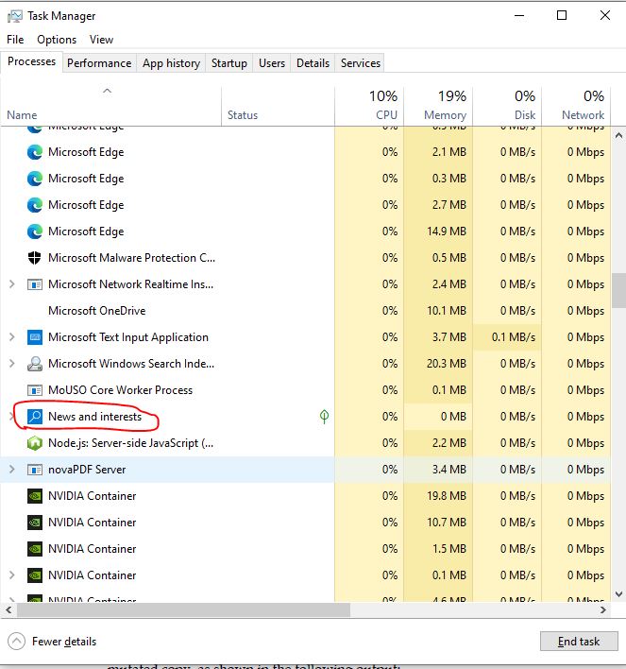Image resolution: width=626 pixels, height=669 pixels.
Task: Select the Processes tab
Action: pos(31,61)
